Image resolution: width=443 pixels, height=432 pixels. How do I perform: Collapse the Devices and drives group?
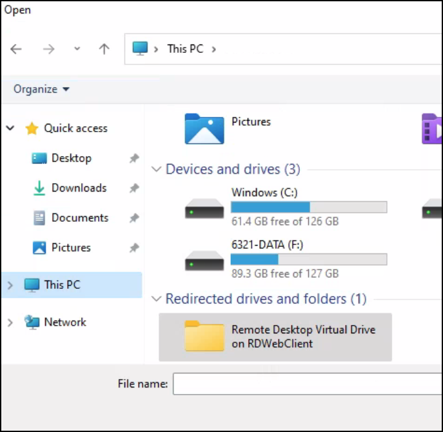pos(157,170)
